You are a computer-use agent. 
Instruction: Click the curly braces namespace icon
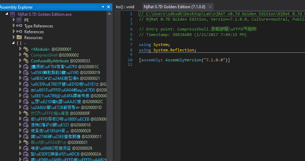pos(19,43)
